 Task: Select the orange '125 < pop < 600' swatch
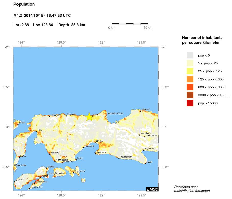pyautogui.click(x=190, y=79)
